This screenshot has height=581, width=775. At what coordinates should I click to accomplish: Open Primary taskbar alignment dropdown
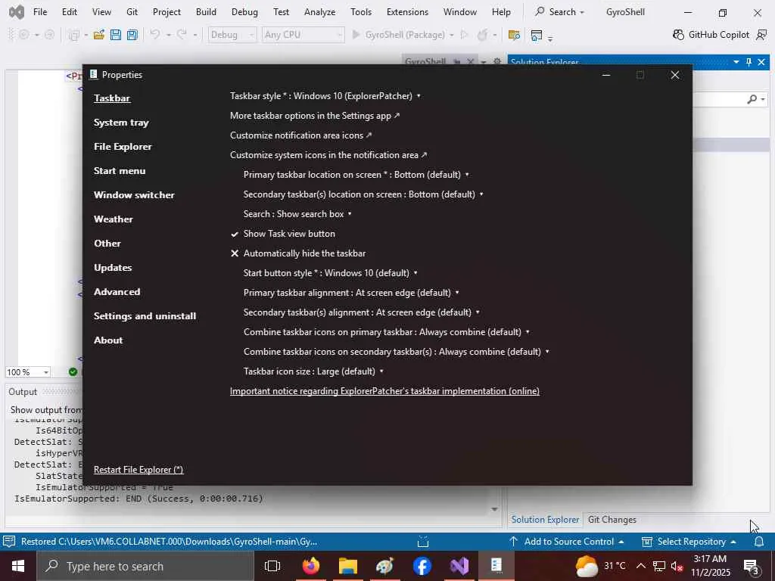351,293
